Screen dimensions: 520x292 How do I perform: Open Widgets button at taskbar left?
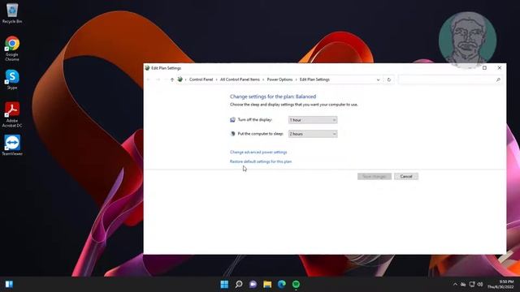(9, 284)
